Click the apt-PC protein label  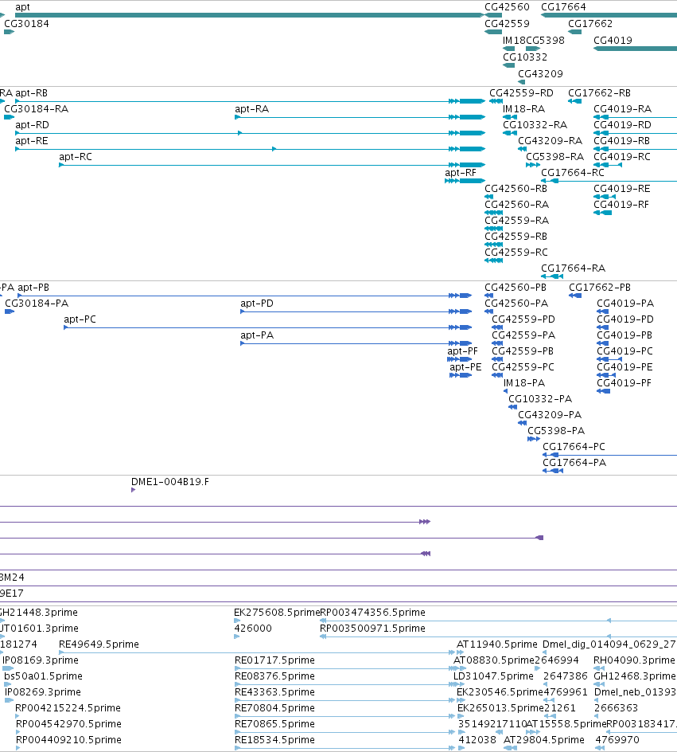coord(80,319)
